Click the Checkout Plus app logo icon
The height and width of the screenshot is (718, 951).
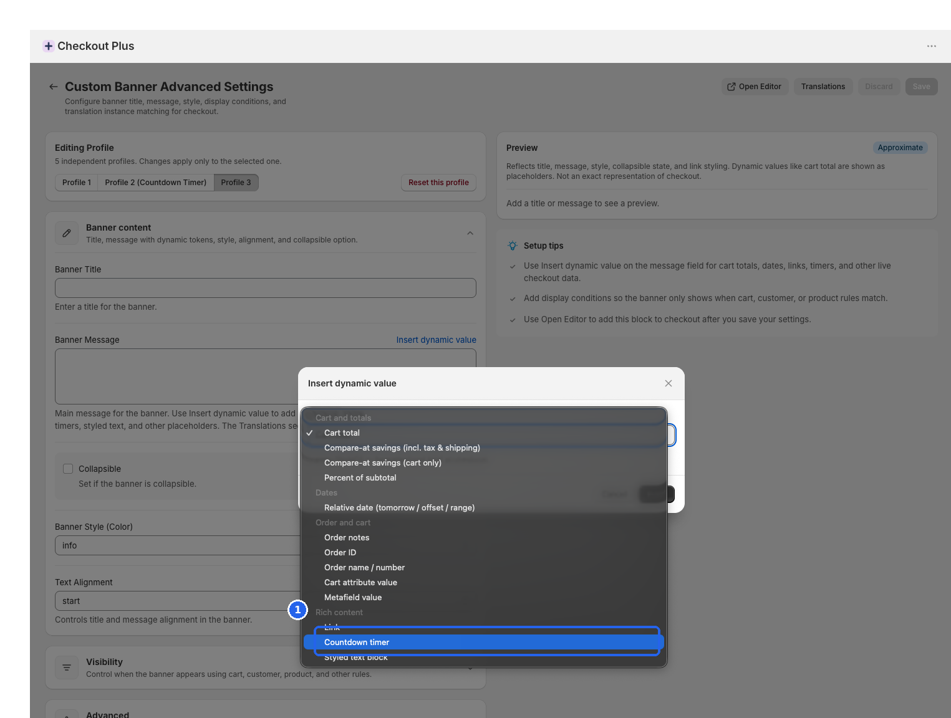[48, 46]
